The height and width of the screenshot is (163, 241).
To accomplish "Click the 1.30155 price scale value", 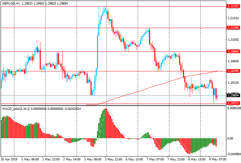I will [x=233, y=83].
